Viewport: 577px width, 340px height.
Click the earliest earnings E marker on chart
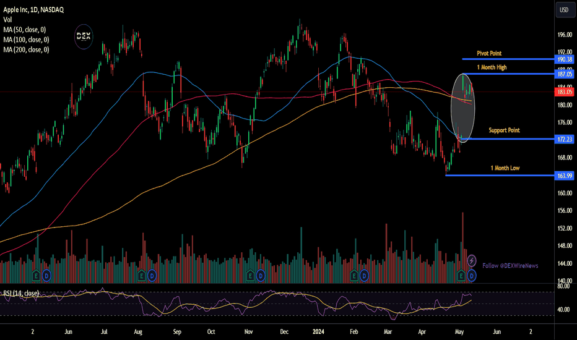(x=36, y=275)
